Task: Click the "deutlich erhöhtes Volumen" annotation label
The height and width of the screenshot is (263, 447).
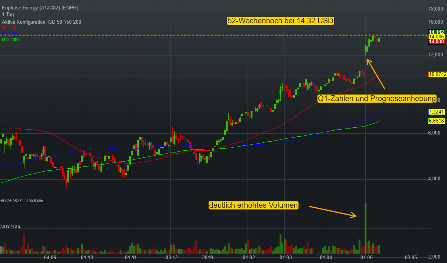Action: [254, 205]
